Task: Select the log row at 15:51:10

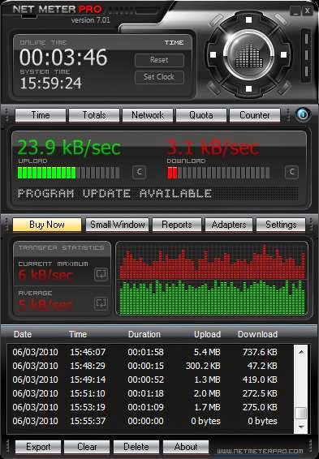Action: coord(150,393)
